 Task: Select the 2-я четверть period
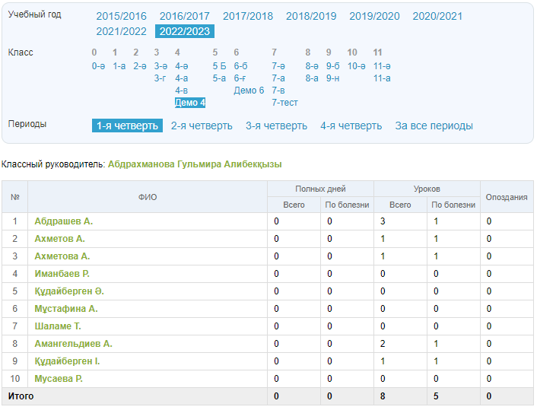[x=202, y=126]
